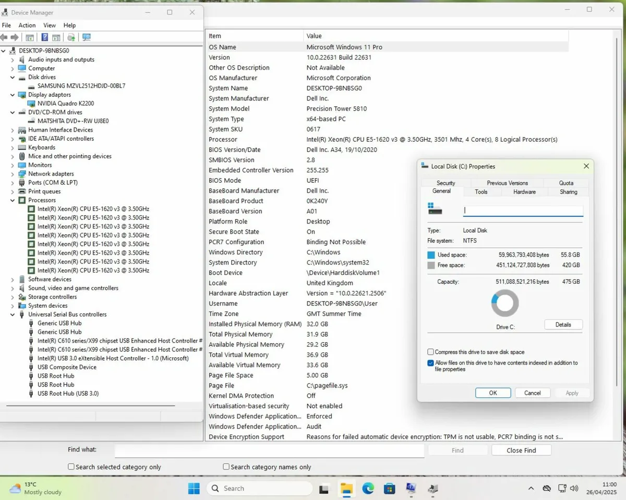Switch to the Previous Versions tab

coord(507,183)
